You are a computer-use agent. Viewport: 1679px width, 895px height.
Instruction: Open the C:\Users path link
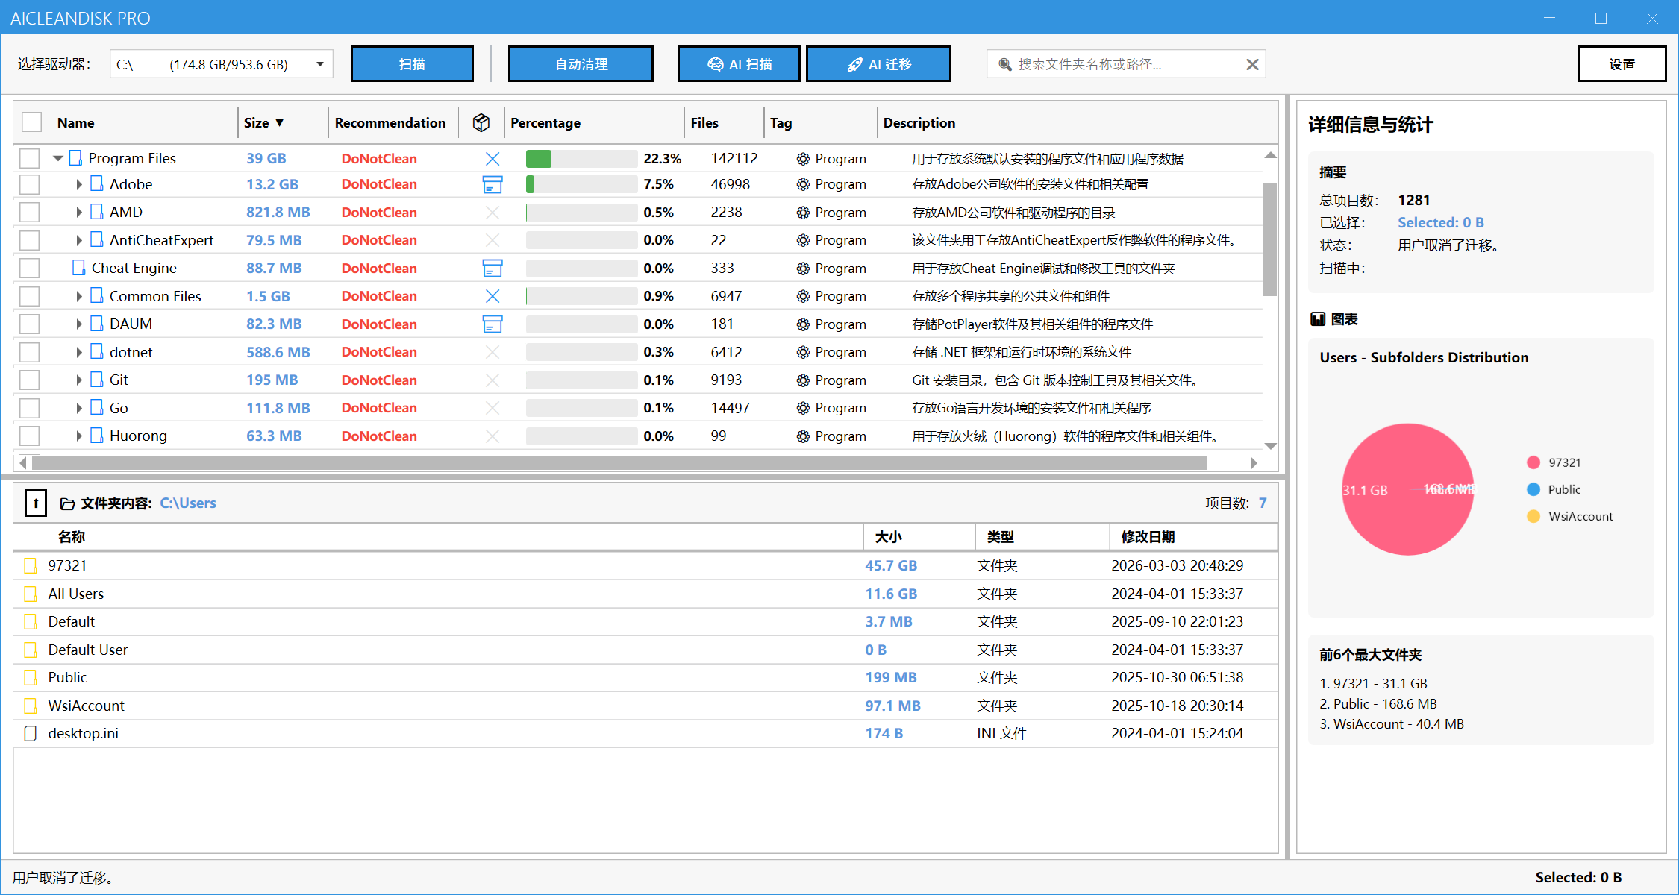(x=187, y=503)
